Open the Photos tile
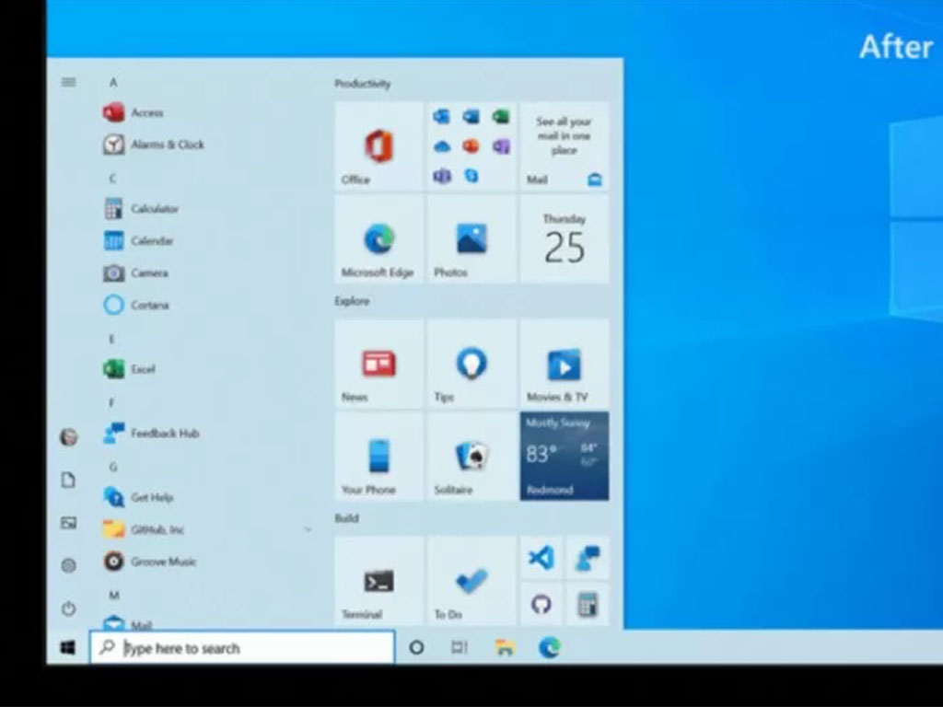The width and height of the screenshot is (943, 707). tap(471, 238)
